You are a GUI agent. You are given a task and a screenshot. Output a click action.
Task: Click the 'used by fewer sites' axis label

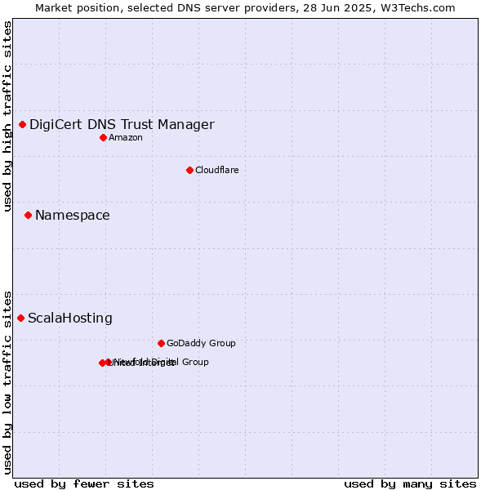point(84,483)
